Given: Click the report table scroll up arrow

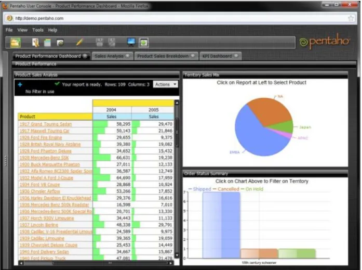Looking at the screenshot, I should [x=177, y=102].
